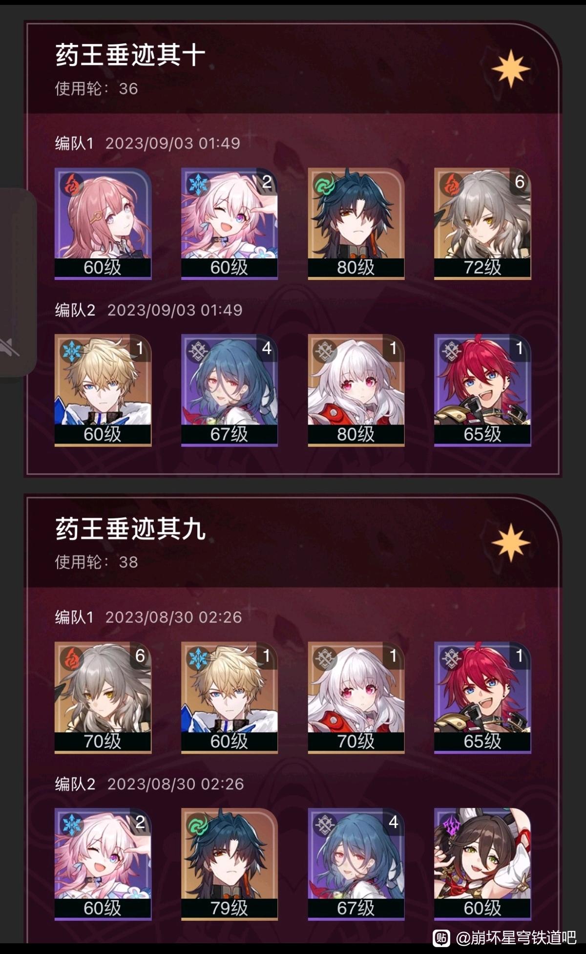
Task: Tap 编队1 label dated 2023/09/03 01:49
Action: (x=74, y=143)
